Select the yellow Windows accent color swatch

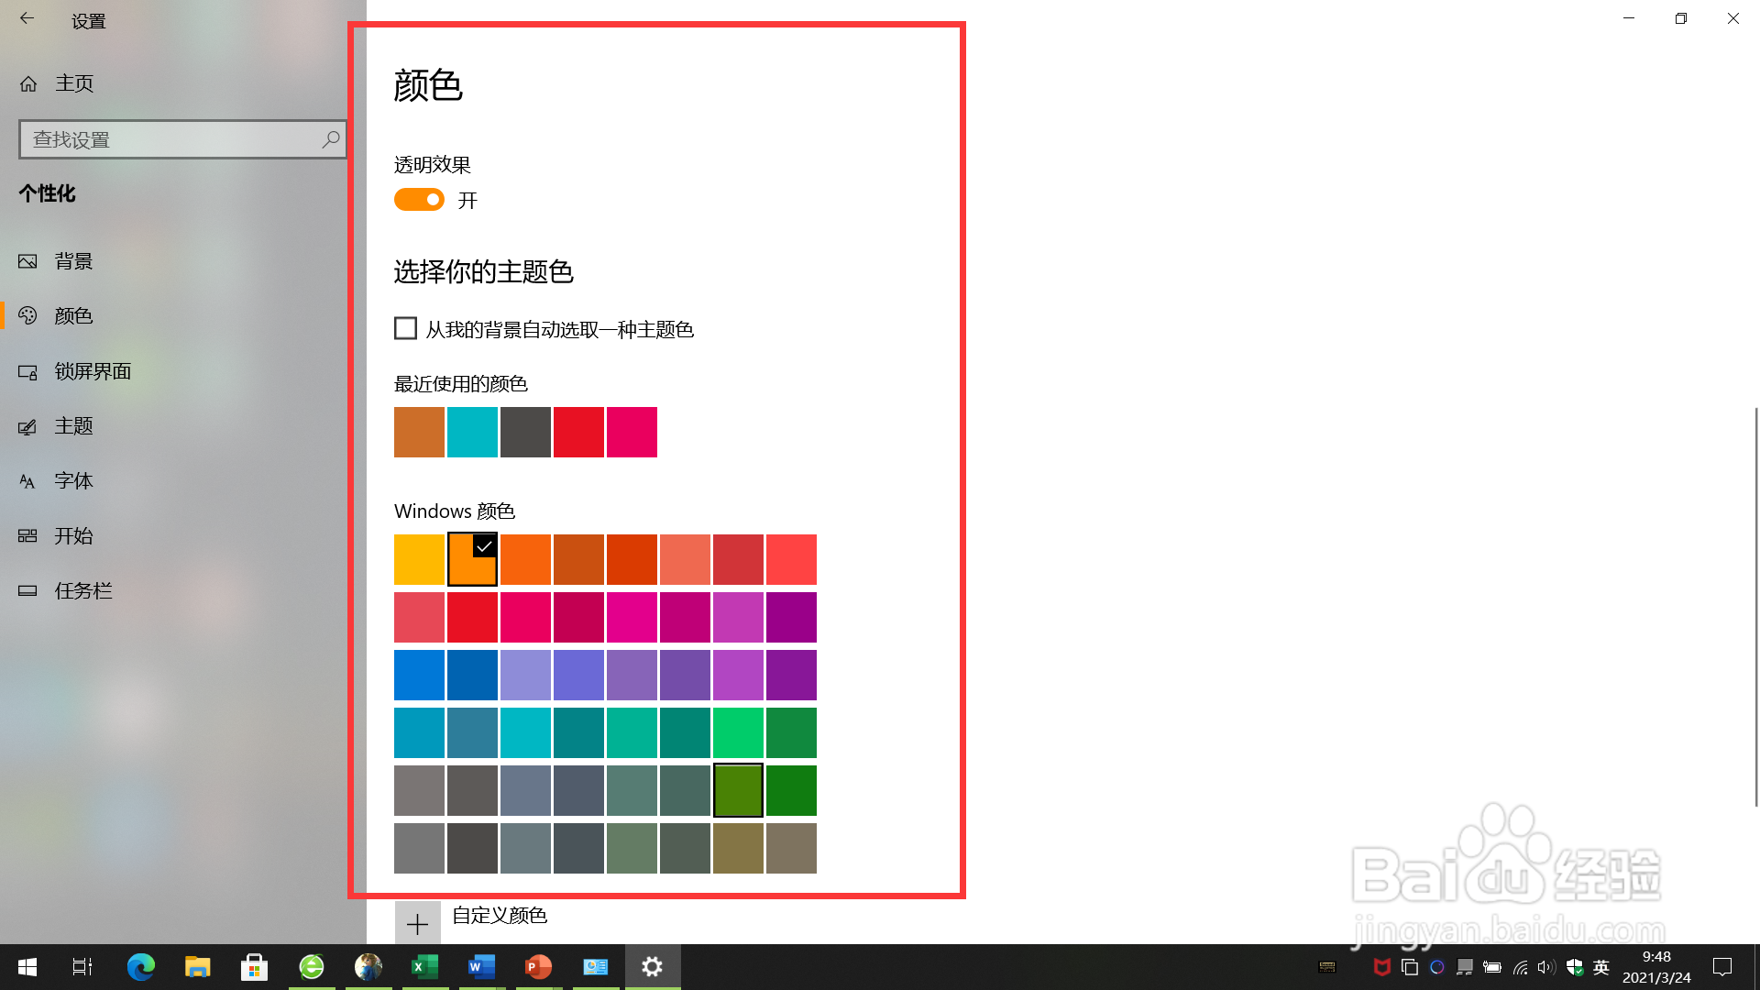point(419,559)
